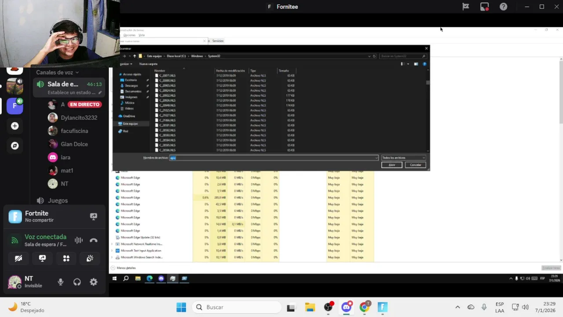Click Windows taskbar Buscar search box
Screen dimensions: 563x317
237,307
